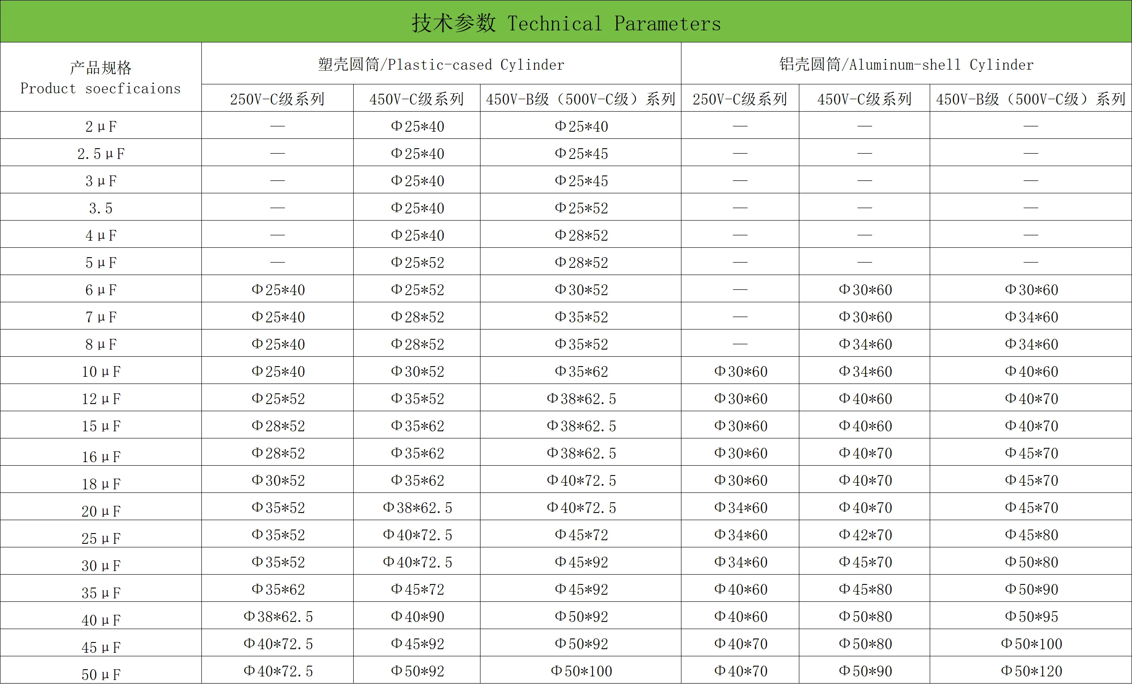This screenshot has height=684, width=1132.
Task: Select 'Φ40*90' in the 40μF row
Action: pos(417,617)
